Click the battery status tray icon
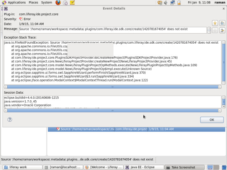 (179, 3)
